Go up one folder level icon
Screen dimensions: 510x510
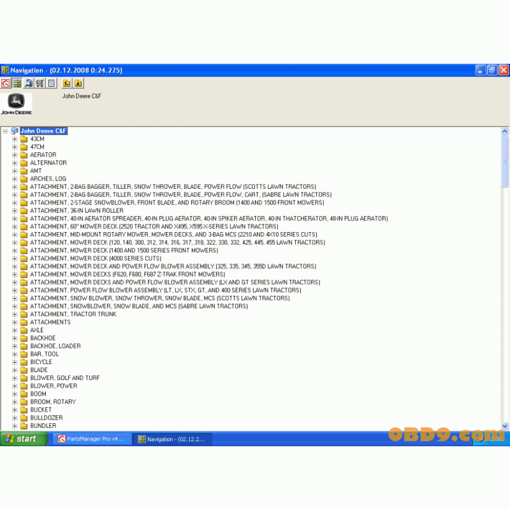pos(66,84)
